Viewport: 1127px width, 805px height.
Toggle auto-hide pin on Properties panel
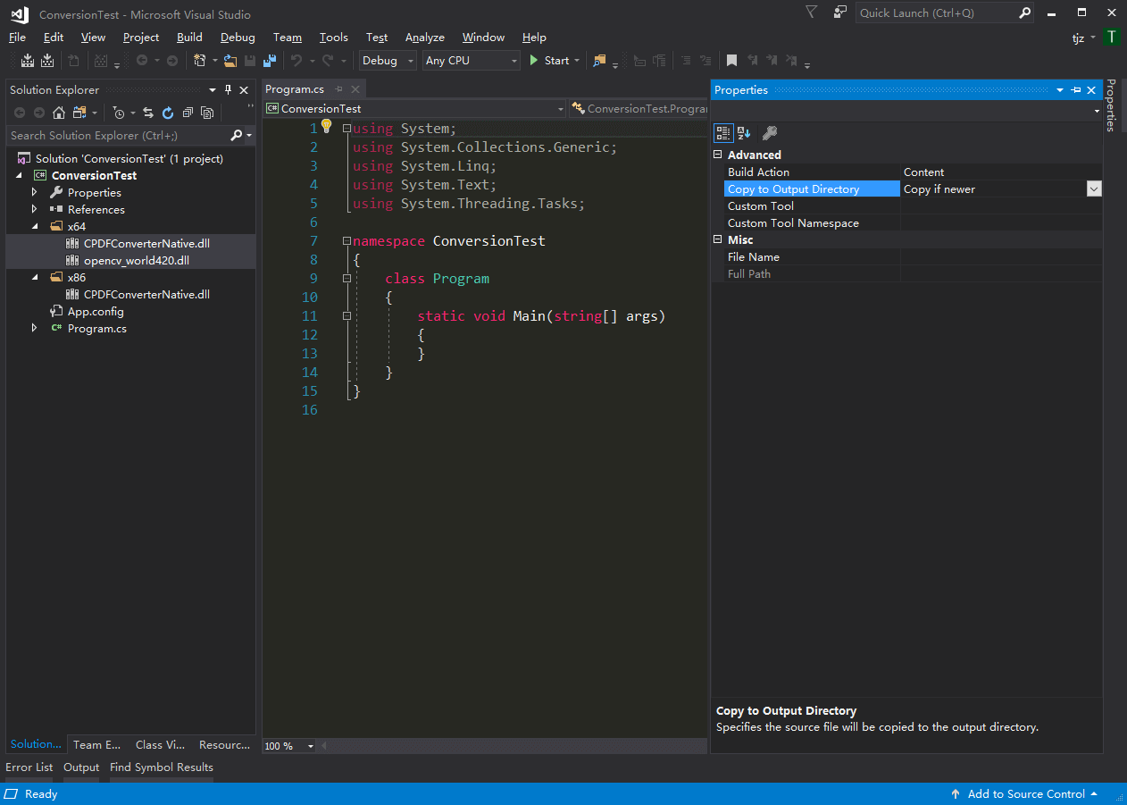[x=1076, y=90]
